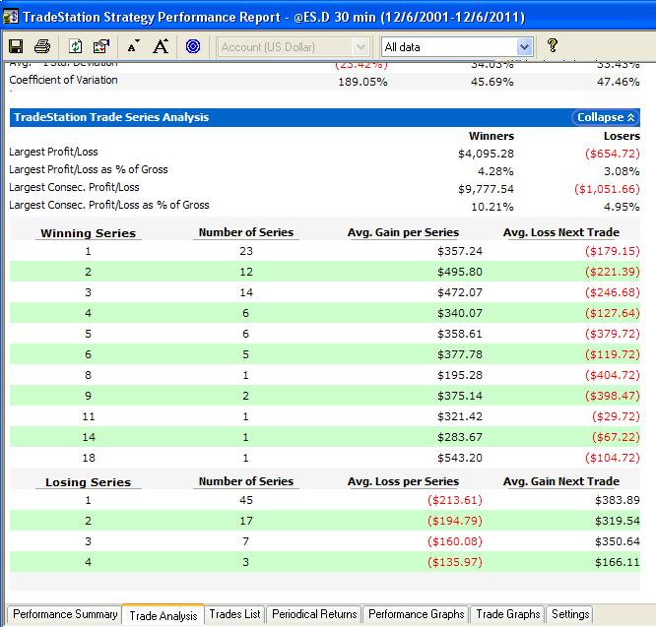
Task: Click the TradeStation title bar app icon
Action: (11, 17)
